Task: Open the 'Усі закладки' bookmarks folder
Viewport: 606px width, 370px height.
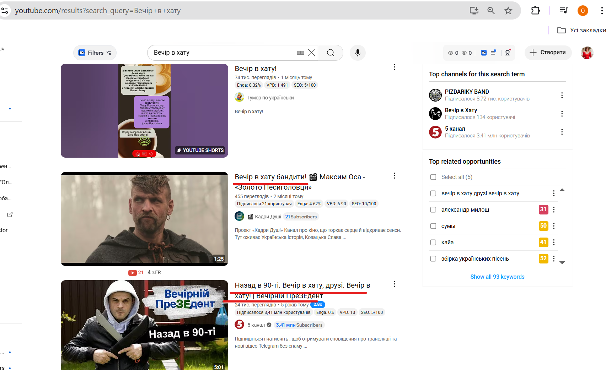Action: [581, 30]
